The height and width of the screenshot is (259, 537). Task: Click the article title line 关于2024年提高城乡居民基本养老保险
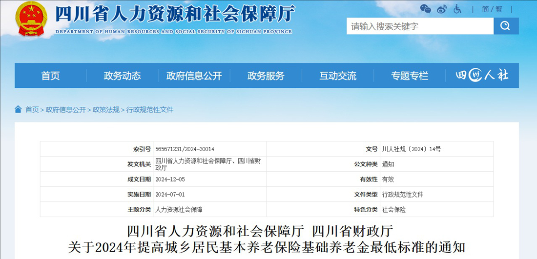pos(267,247)
